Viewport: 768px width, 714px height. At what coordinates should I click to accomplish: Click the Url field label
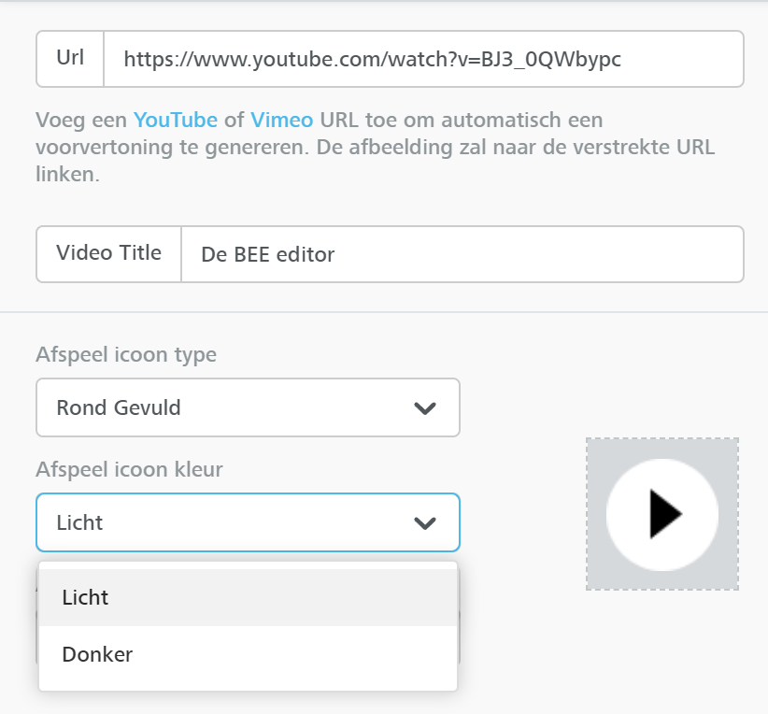pyautogui.click(x=69, y=58)
